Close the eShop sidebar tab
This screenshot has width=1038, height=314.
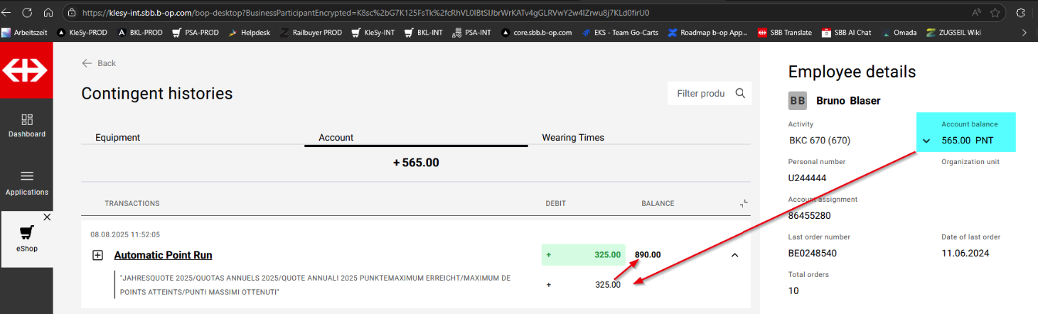pos(47,217)
